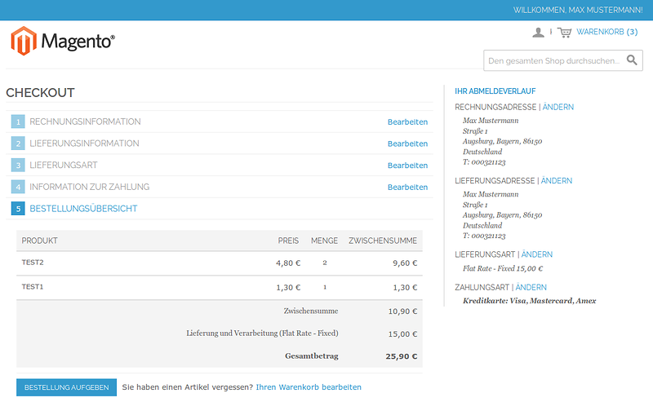Image resolution: width=653 pixels, height=402 pixels.
Task: Expand the Information zur Zahlung step
Action: tap(89, 187)
